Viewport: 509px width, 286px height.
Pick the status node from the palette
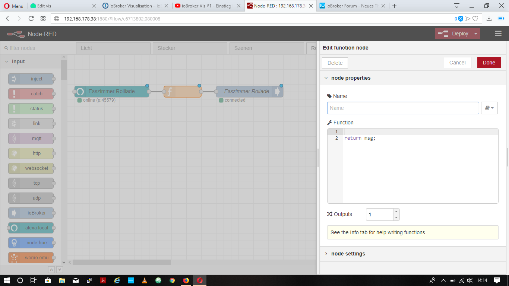31,109
